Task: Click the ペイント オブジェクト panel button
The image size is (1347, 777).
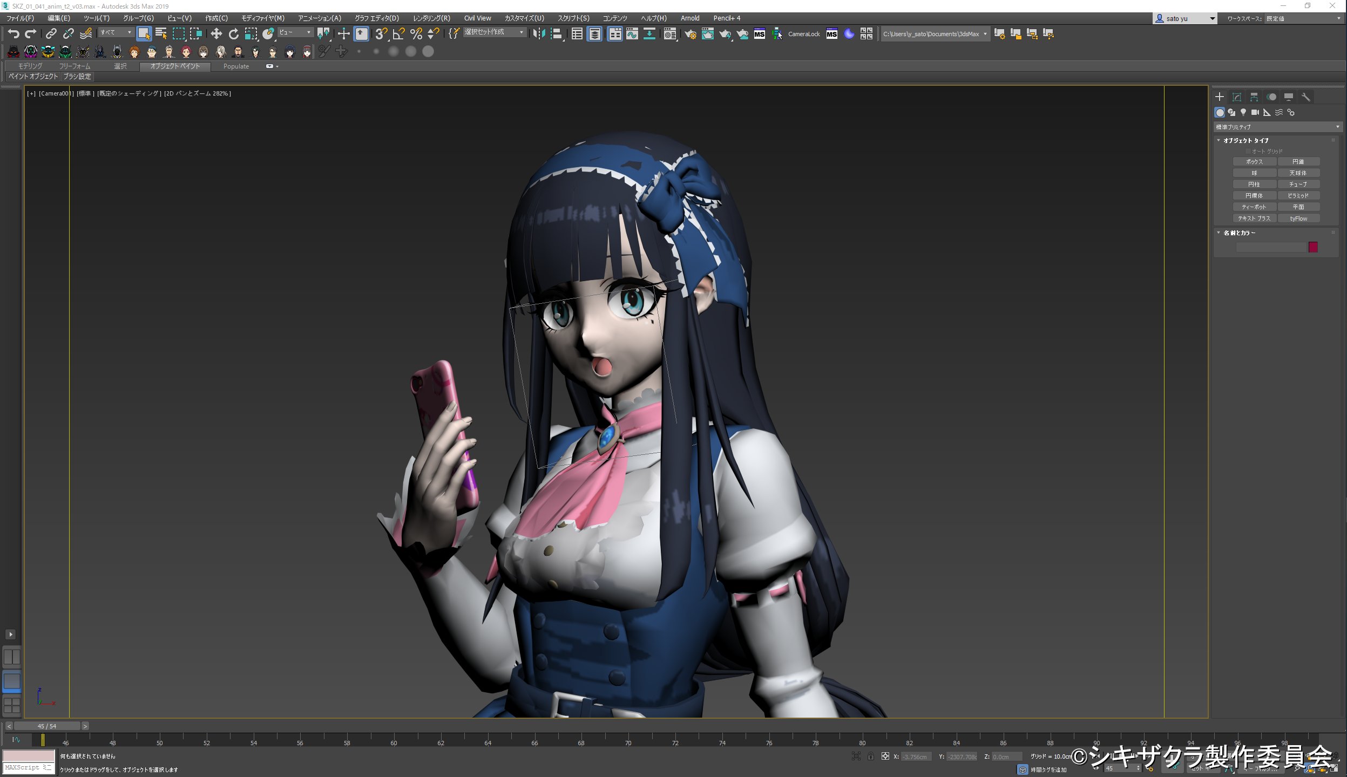Action: pos(33,77)
